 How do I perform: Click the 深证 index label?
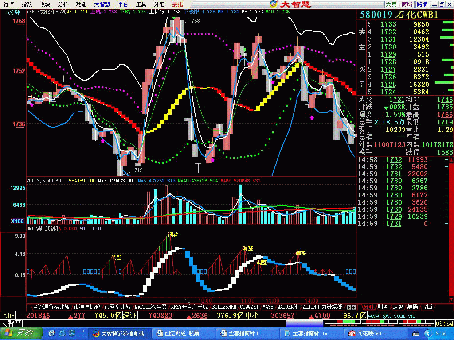[x=130, y=315]
